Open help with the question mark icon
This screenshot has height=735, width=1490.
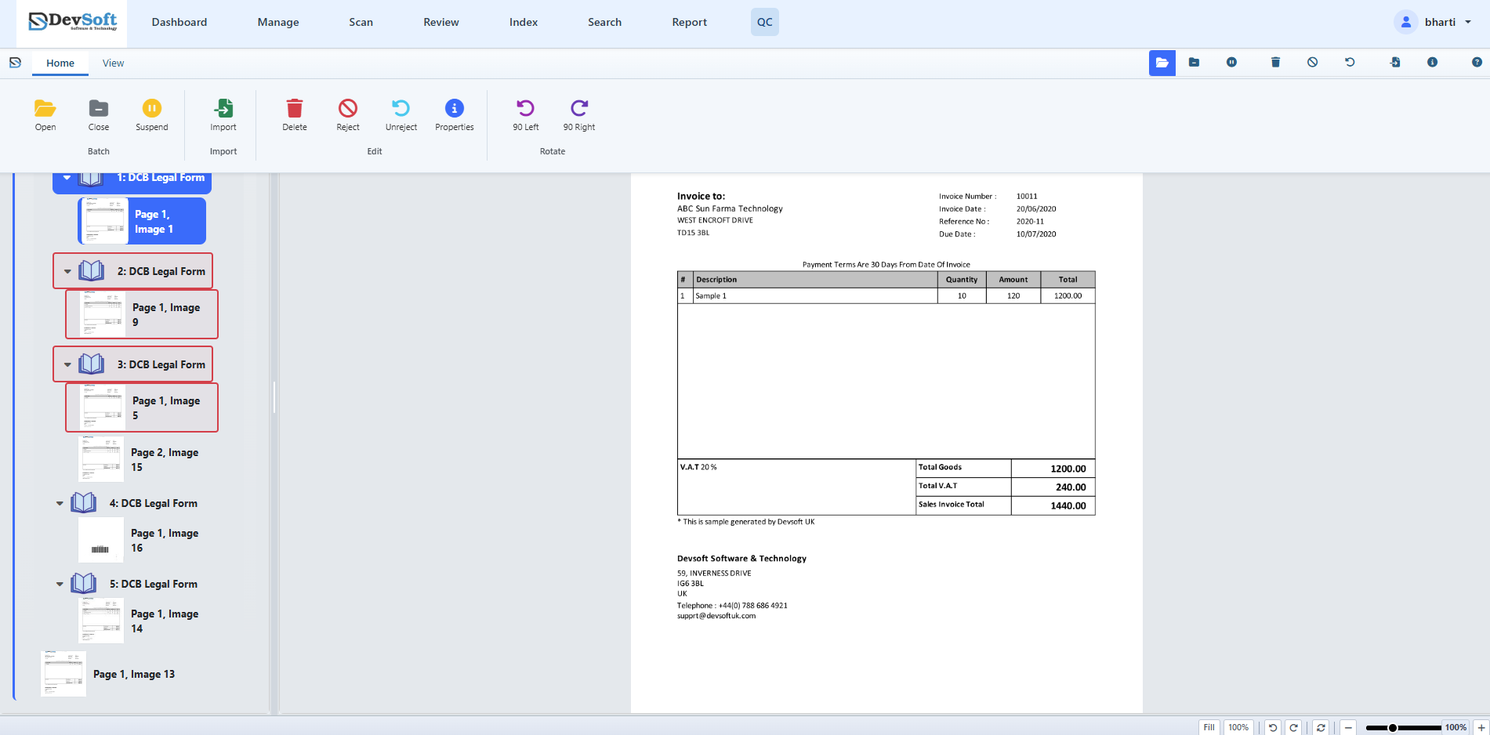(x=1477, y=63)
